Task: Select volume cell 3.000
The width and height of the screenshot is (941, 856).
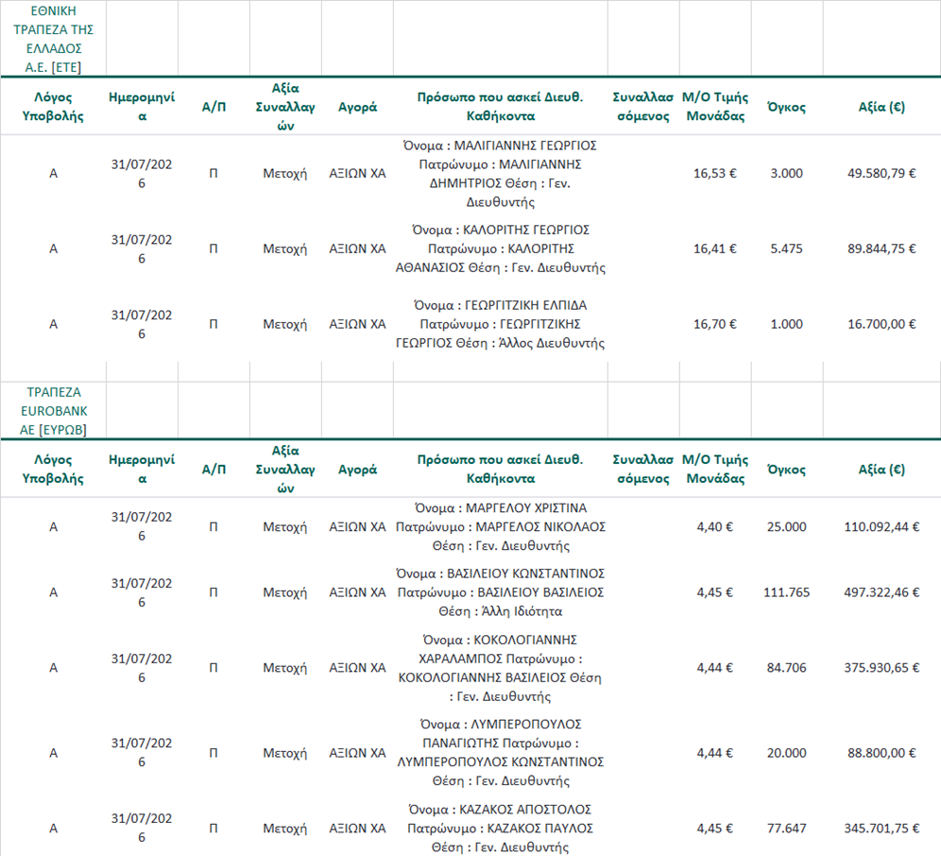Action: [x=787, y=174]
